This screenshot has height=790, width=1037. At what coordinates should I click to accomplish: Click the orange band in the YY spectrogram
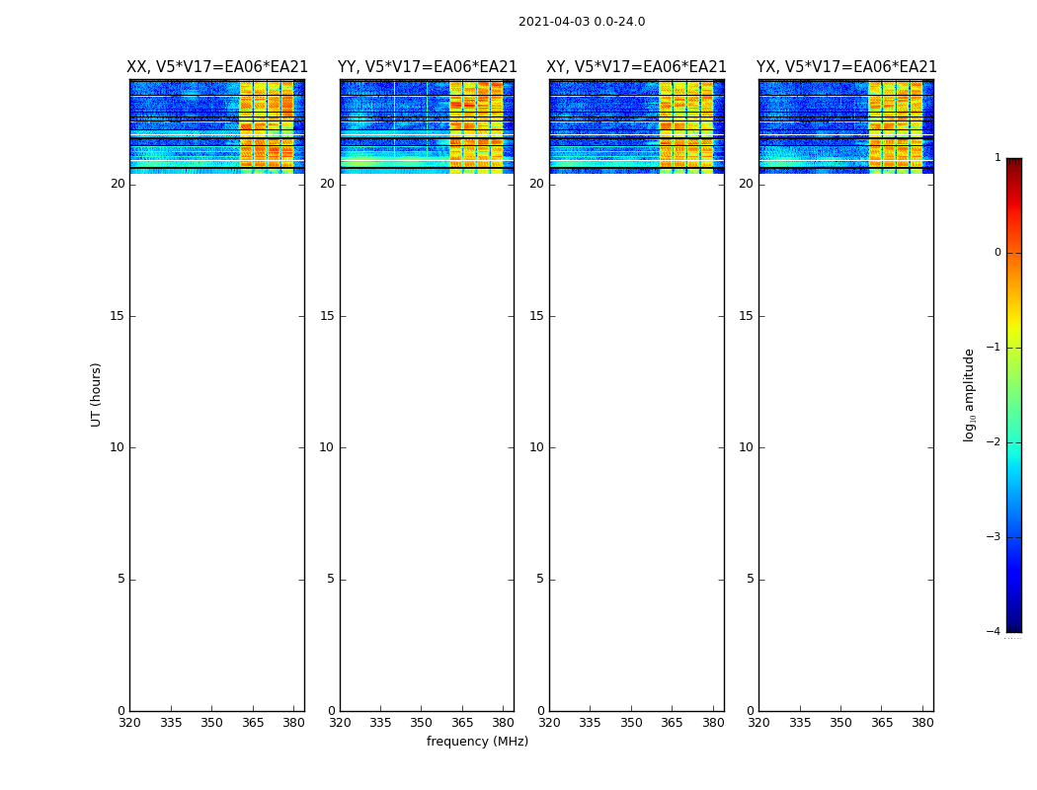click(476, 127)
